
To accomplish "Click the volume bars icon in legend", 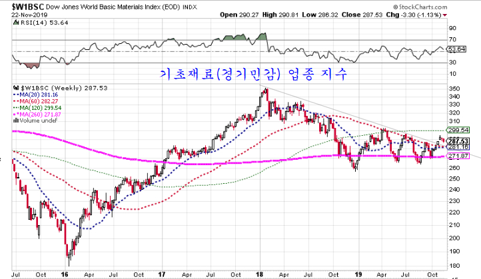I will tap(16, 121).
